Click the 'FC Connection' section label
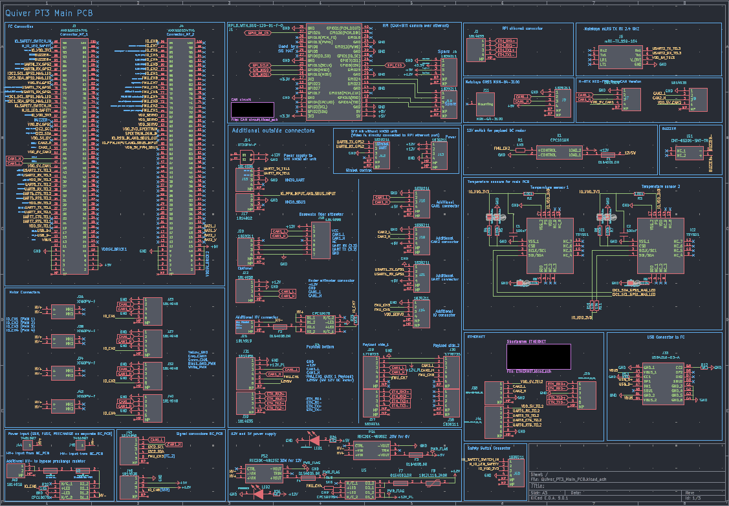Image resolution: width=729 pixels, height=506 pixels. pos(21,26)
